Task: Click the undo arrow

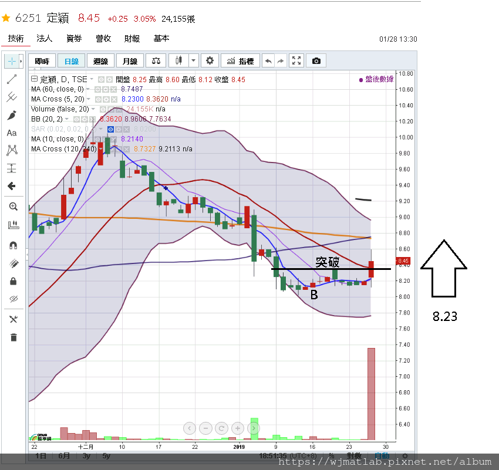Action: tap(268, 61)
